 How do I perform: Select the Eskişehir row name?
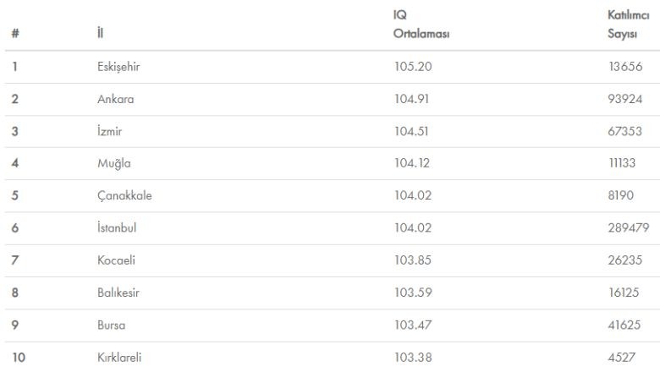click(x=118, y=67)
